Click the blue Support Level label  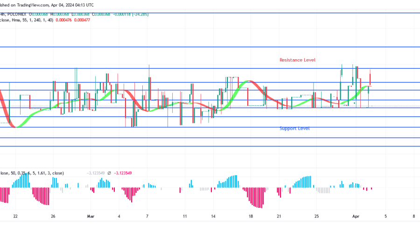[294, 129]
